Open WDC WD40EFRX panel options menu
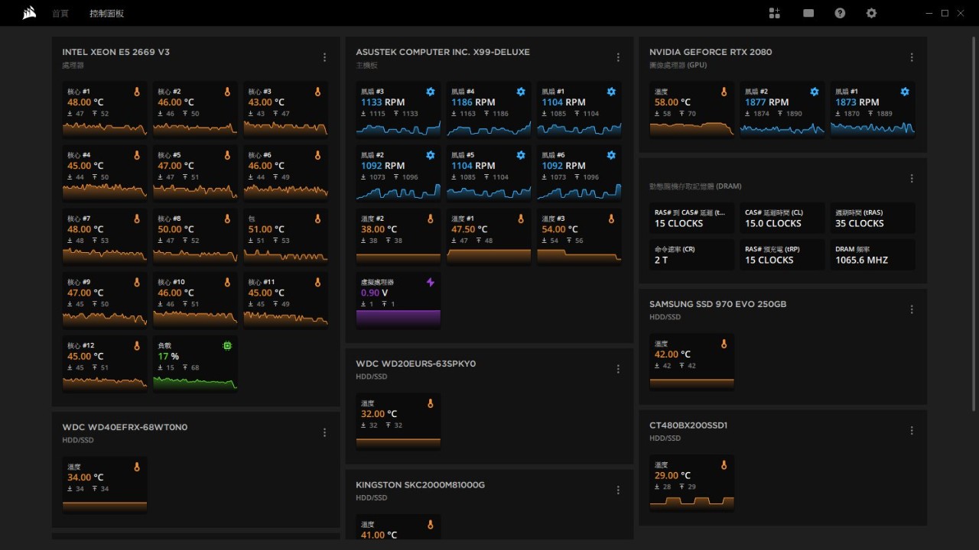979x550 pixels. 324,432
